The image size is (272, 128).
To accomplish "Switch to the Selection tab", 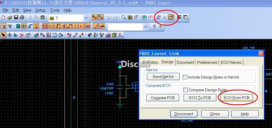I will 150,62.
